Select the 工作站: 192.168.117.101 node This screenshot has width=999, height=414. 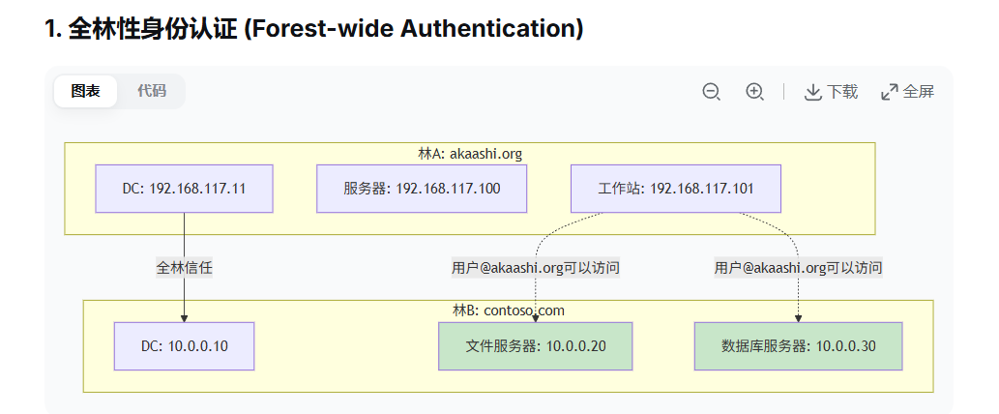pyautogui.click(x=675, y=189)
